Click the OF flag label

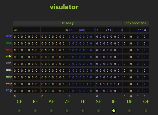click(146, 101)
